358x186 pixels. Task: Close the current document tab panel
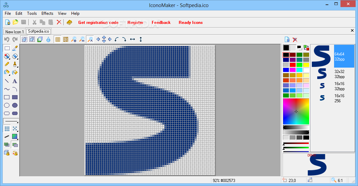click(352, 30)
